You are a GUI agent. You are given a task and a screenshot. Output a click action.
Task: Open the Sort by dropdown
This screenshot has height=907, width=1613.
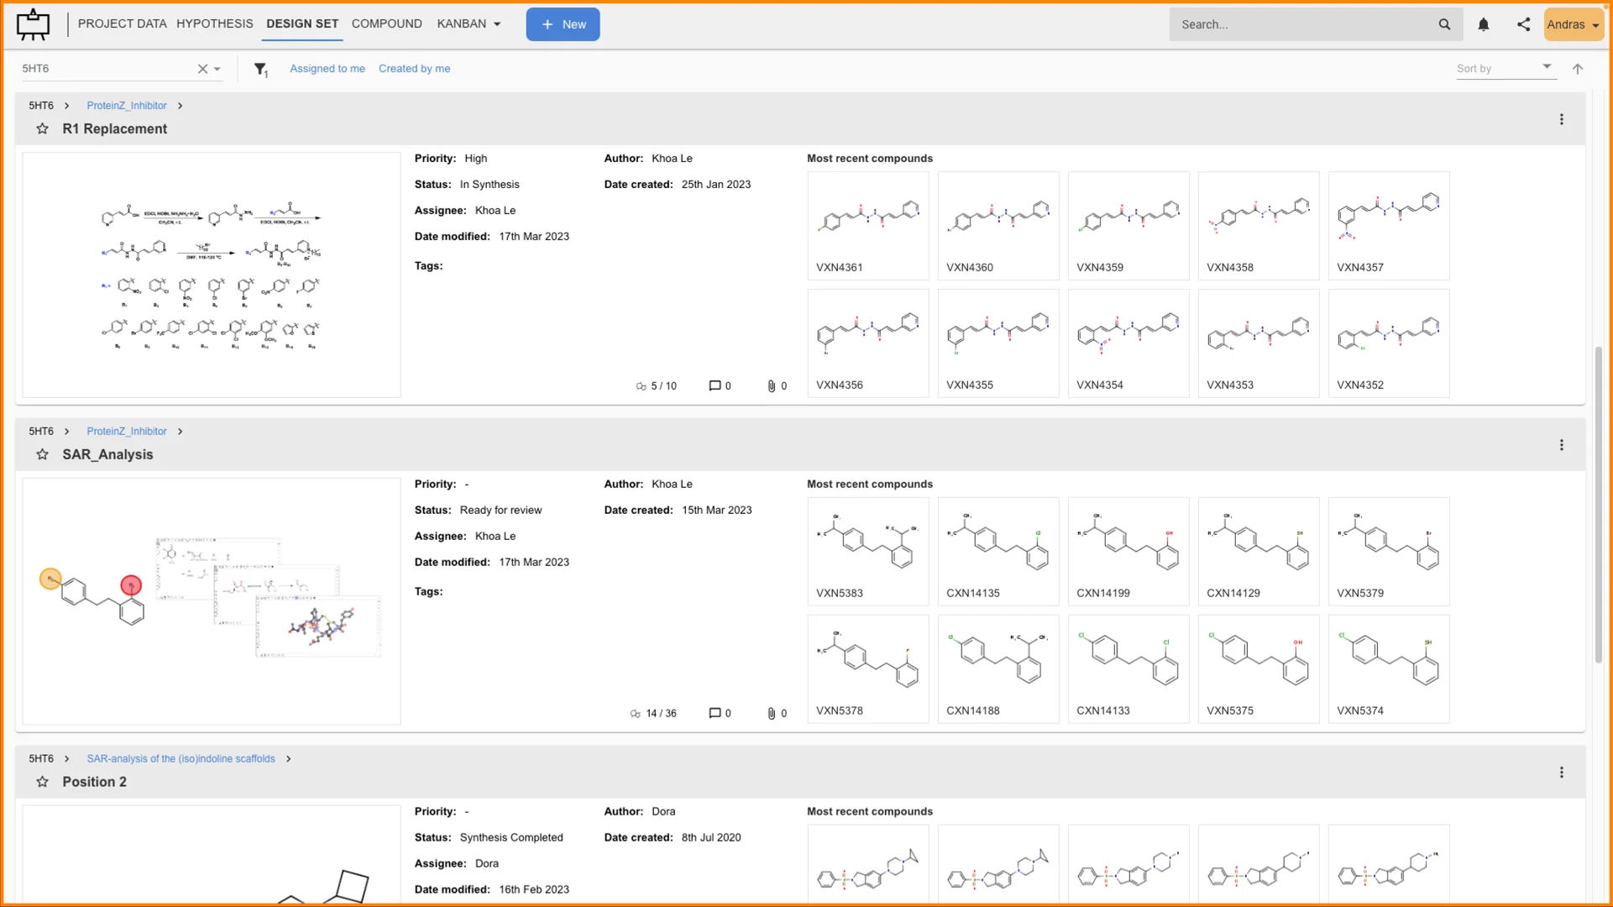(x=1506, y=68)
